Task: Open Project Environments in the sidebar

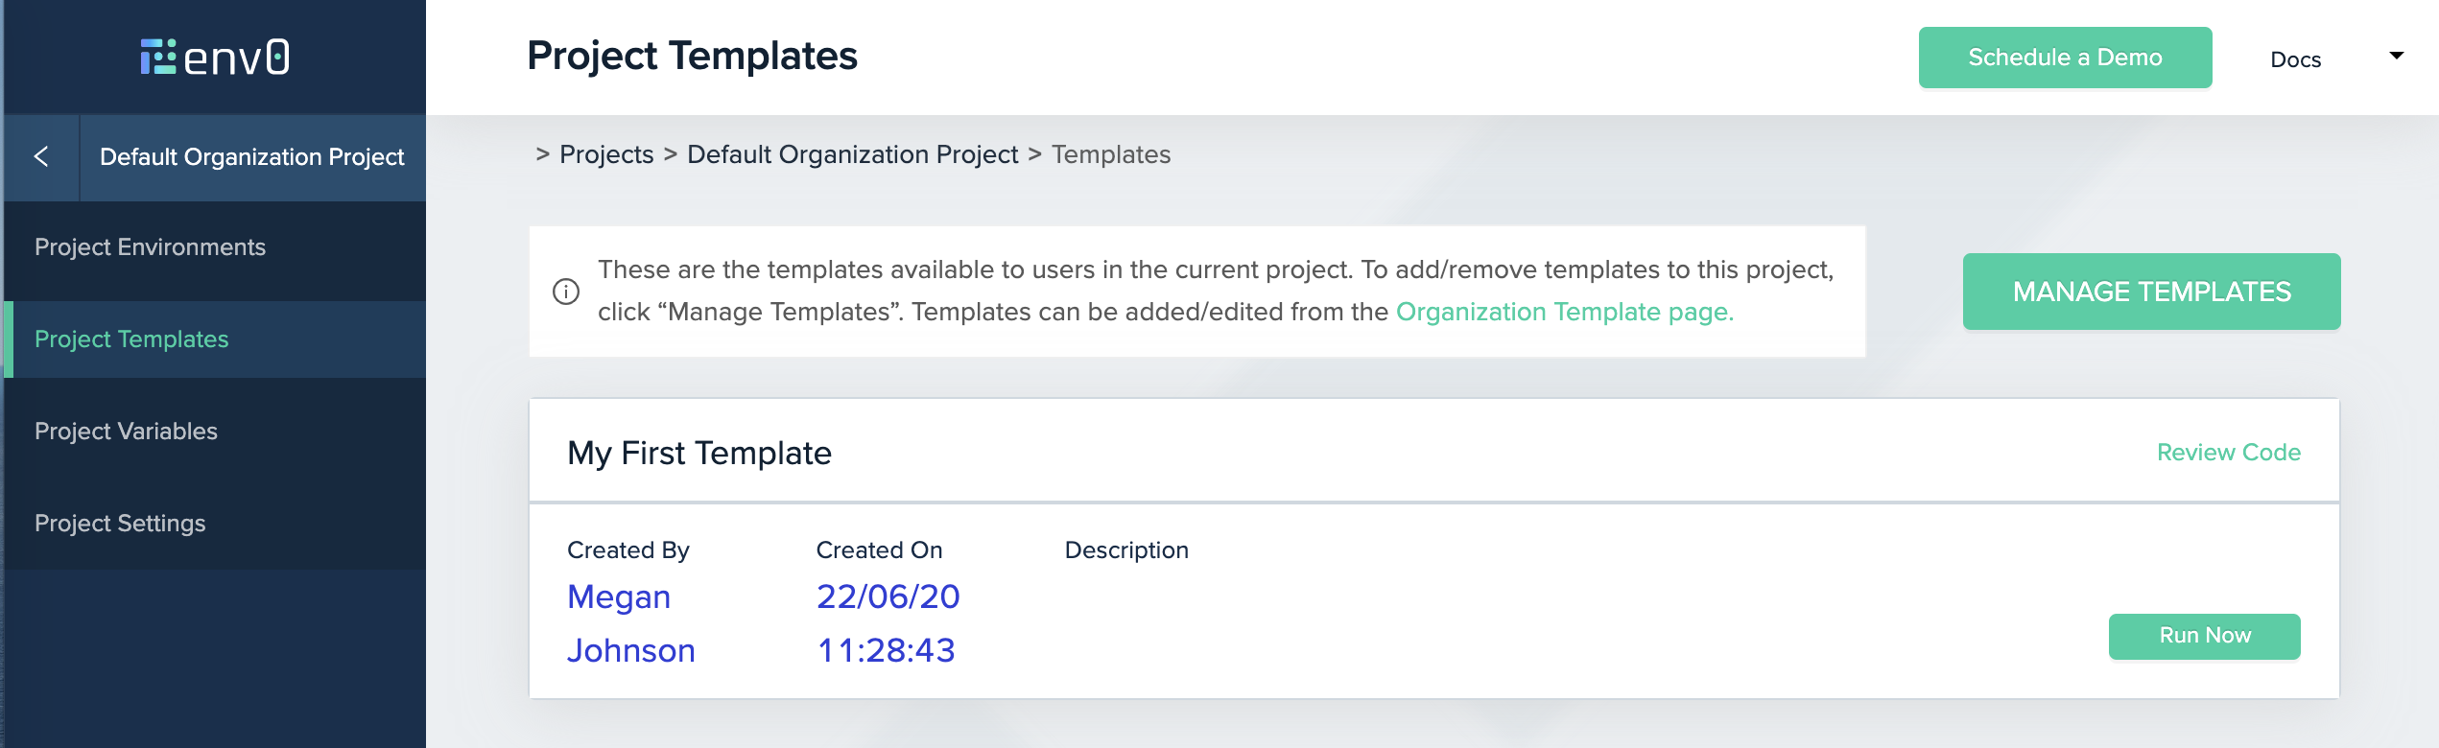Action: [x=150, y=247]
